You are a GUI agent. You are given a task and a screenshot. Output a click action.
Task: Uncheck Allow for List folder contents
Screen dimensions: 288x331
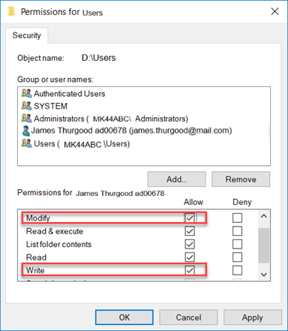point(190,244)
